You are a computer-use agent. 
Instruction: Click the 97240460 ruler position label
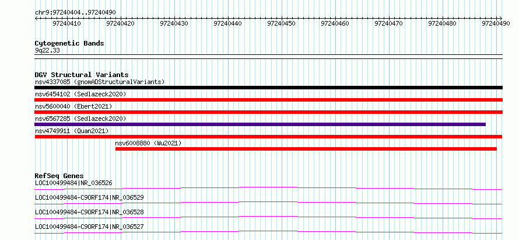(x=335, y=23)
